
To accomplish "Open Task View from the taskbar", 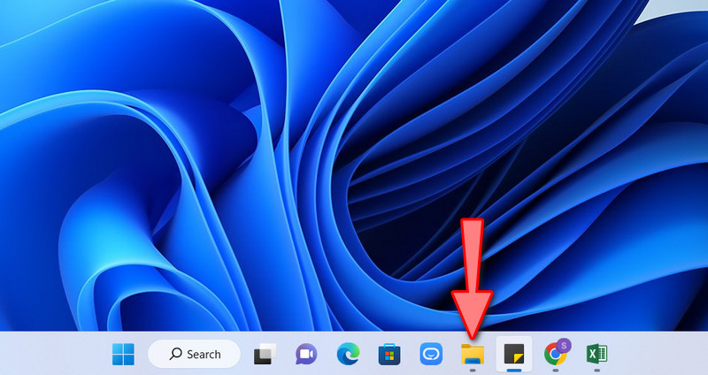I will click(x=263, y=354).
